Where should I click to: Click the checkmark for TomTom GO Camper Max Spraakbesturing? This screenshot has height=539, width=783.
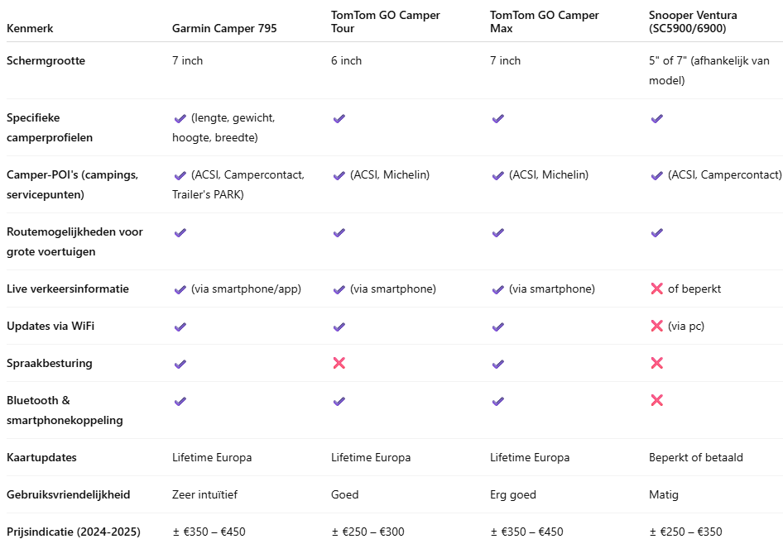click(x=498, y=364)
